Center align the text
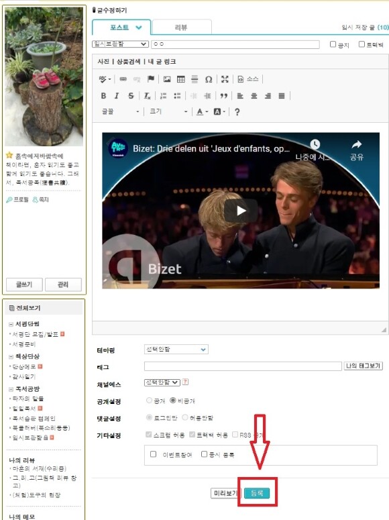This screenshot has width=389, height=520. point(254,95)
